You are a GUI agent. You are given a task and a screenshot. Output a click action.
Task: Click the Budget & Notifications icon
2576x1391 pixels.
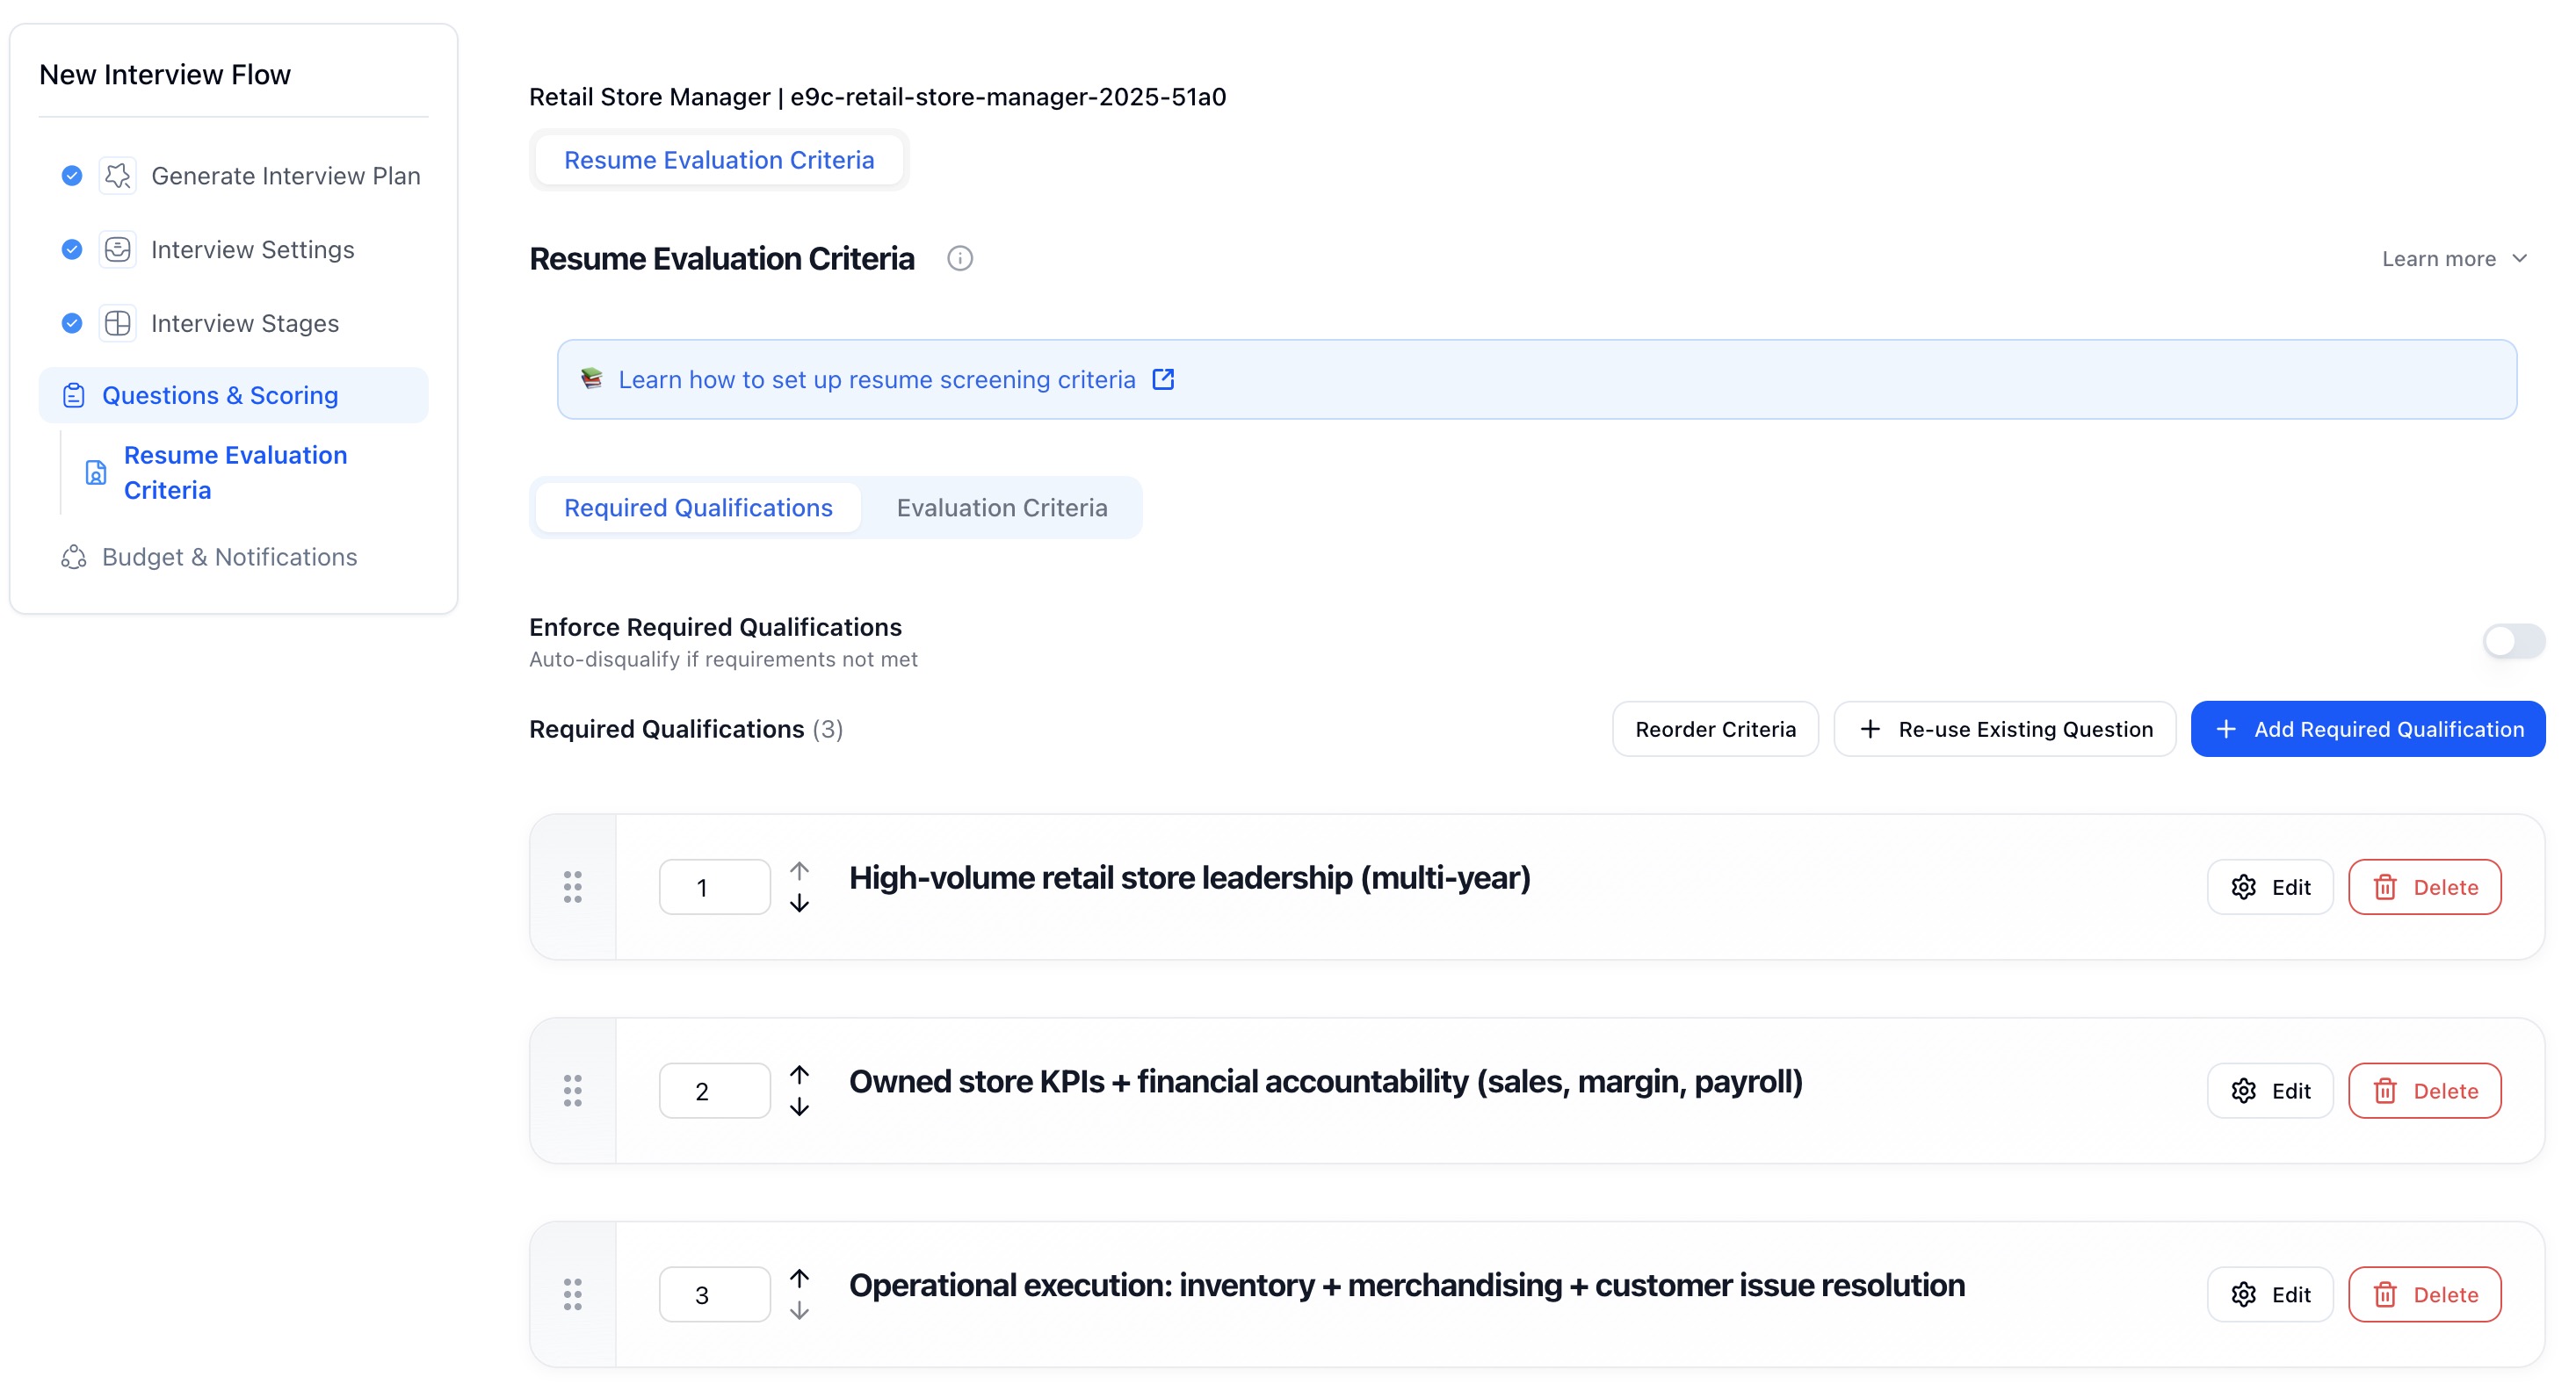[73, 557]
